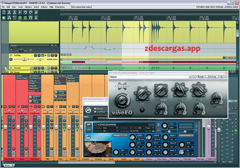Click the Volume envelope lane slider
This screenshot has height=168, width=240.
21,50
